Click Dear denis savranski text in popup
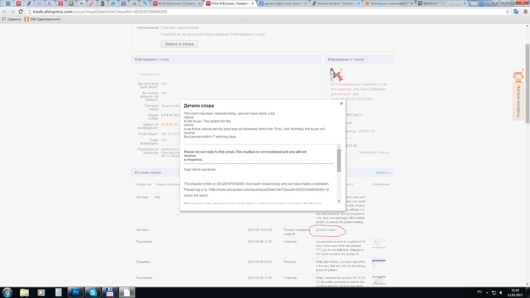 pos(200,169)
